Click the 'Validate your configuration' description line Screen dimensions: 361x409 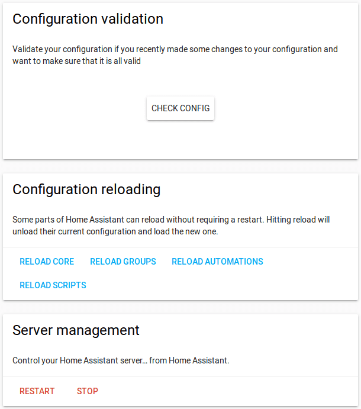(x=175, y=49)
